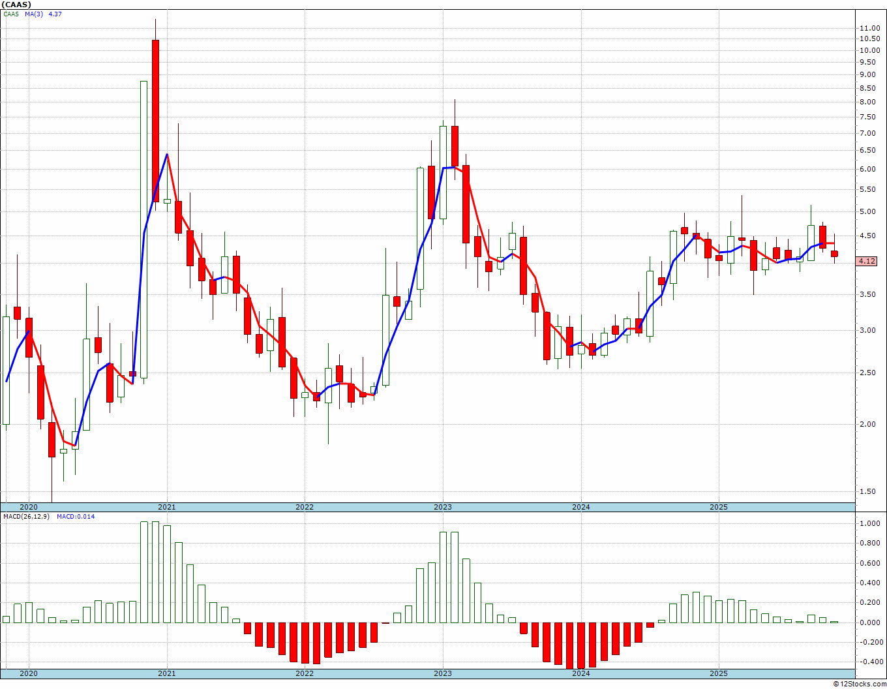887x689 pixels.
Task: Click 2021 on the price chart time axis
Action: 166,507
